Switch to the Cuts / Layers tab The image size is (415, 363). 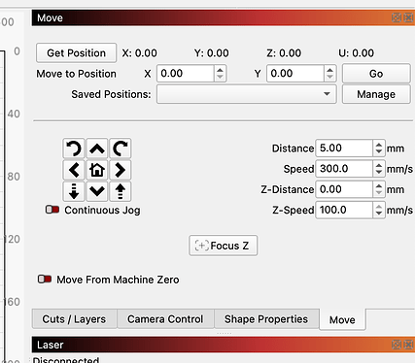[x=74, y=319]
